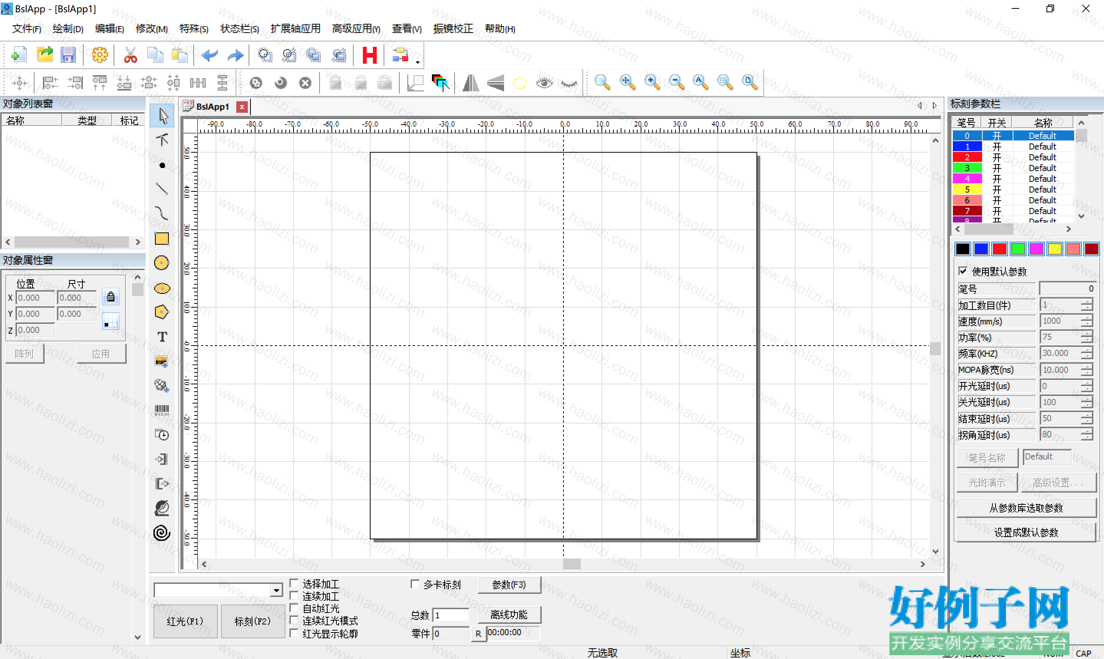This screenshot has width=1104, height=659.
Task: Select the straight line tool
Action: (x=162, y=189)
